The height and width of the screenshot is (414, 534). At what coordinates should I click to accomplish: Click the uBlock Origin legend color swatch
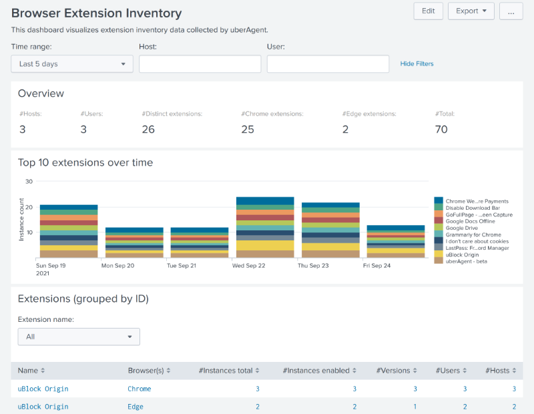point(439,254)
